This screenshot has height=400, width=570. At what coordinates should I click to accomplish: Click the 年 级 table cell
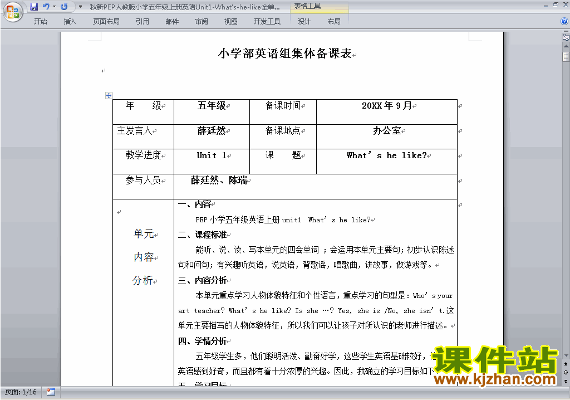click(143, 112)
